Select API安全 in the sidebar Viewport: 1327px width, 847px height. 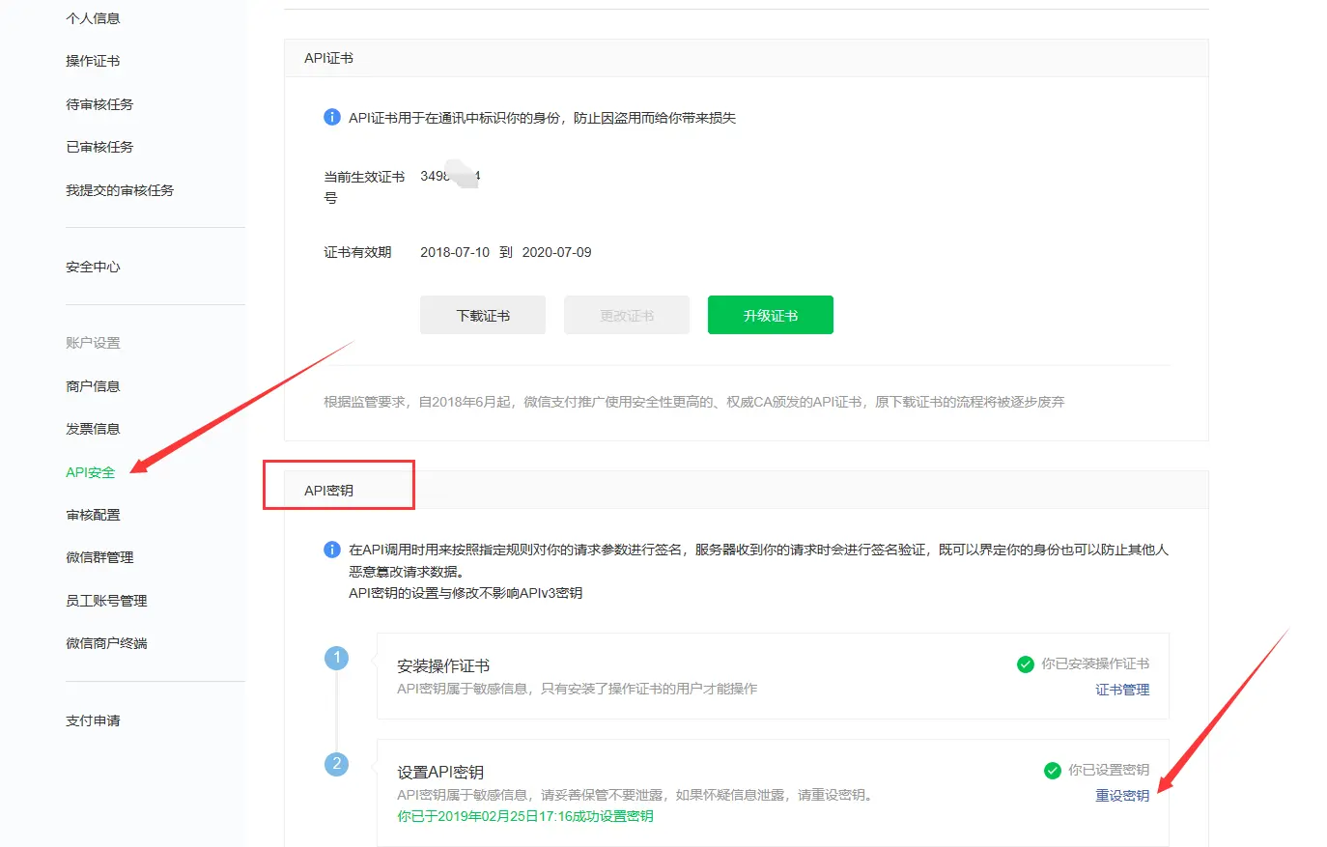point(90,472)
